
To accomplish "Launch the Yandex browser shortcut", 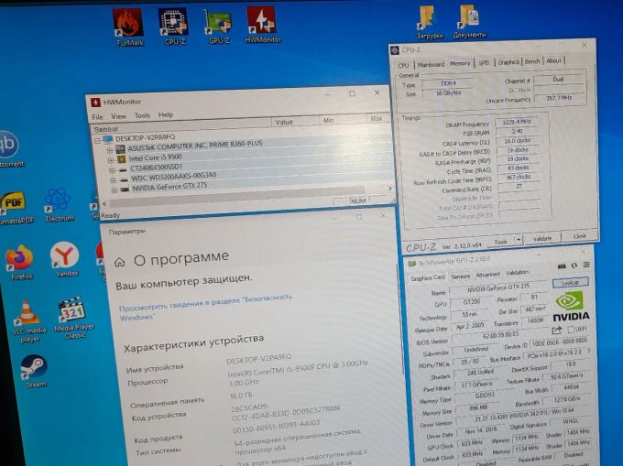I will [x=65, y=260].
